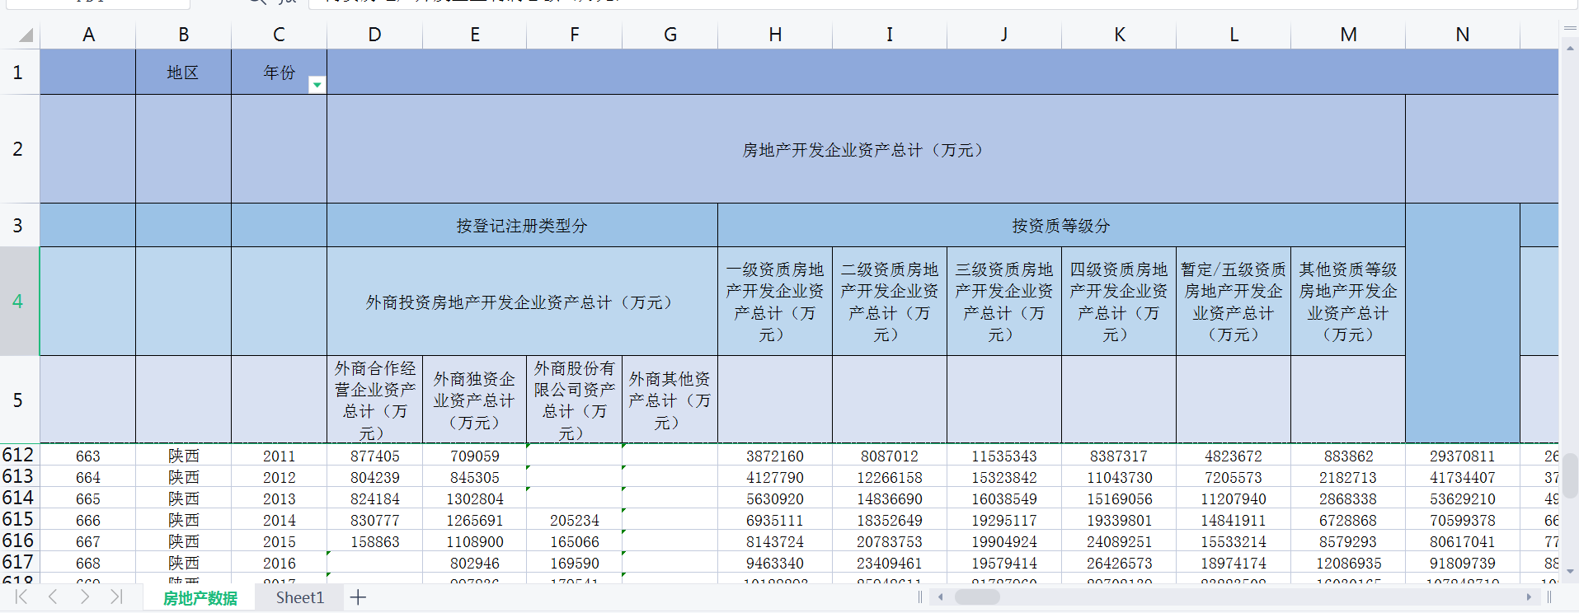The height and width of the screenshot is (613, 1579).
Task: Select row 617 header
Action: pos(18,562)
